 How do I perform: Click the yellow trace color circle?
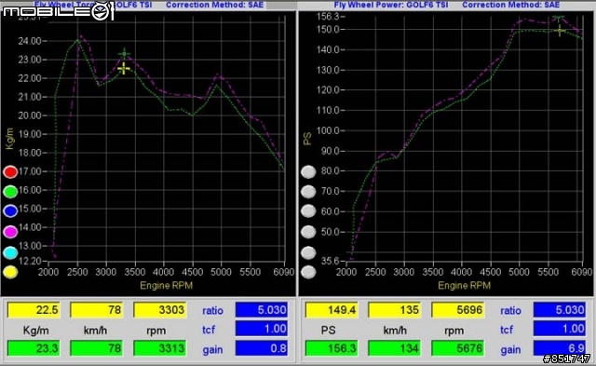(10, 272)
